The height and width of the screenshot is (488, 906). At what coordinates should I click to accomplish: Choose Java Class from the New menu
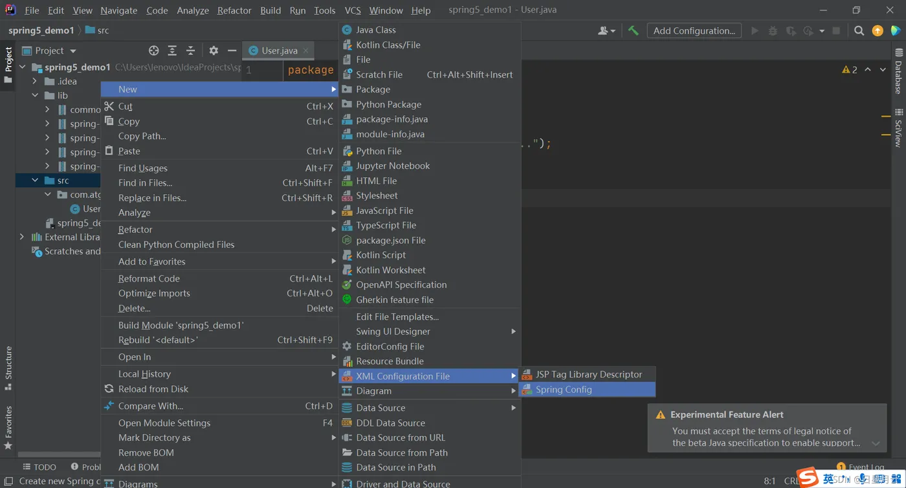430,30
